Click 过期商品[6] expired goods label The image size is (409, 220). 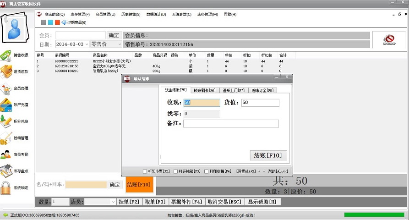[76, 23]
